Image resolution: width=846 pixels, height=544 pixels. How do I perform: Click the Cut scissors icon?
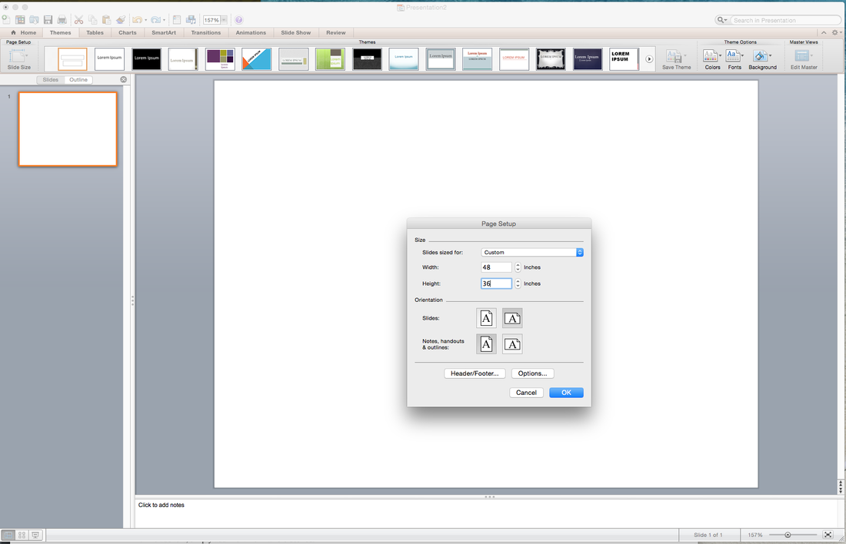78,19
